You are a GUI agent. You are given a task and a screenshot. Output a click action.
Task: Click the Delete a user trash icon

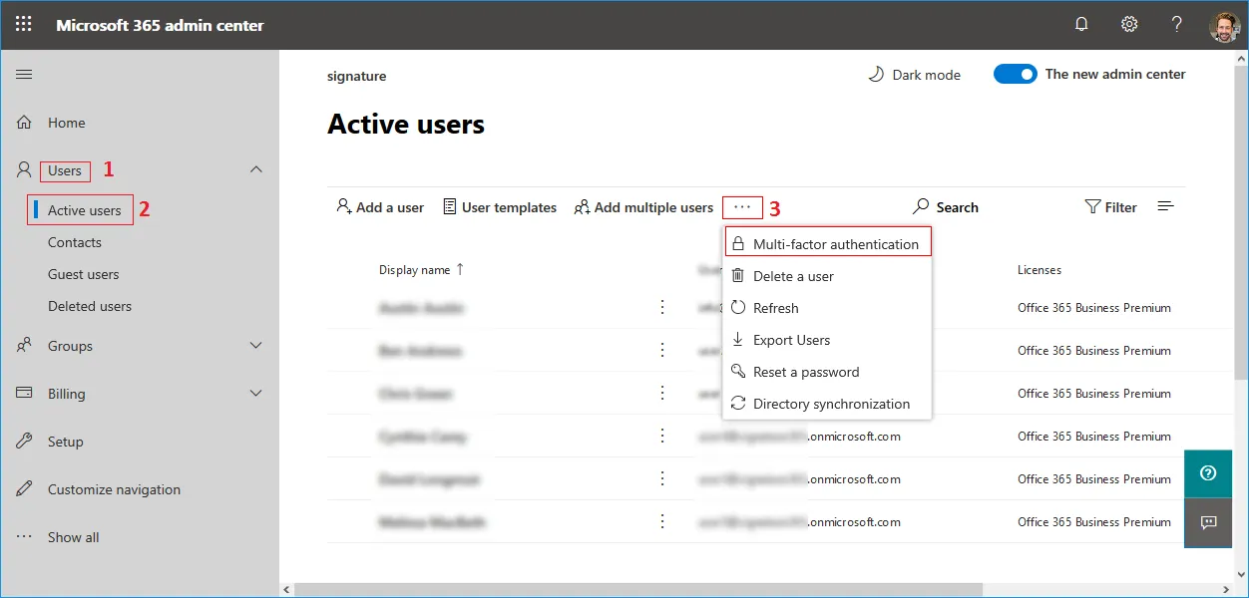click(738, 276)
